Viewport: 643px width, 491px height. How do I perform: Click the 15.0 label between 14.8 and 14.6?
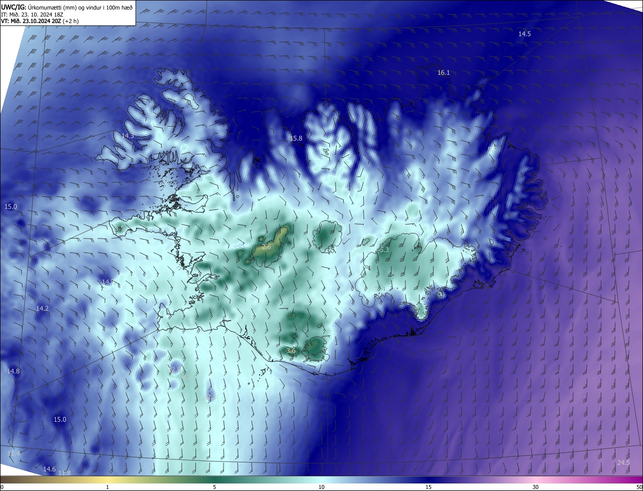click(x=60, y=420)
